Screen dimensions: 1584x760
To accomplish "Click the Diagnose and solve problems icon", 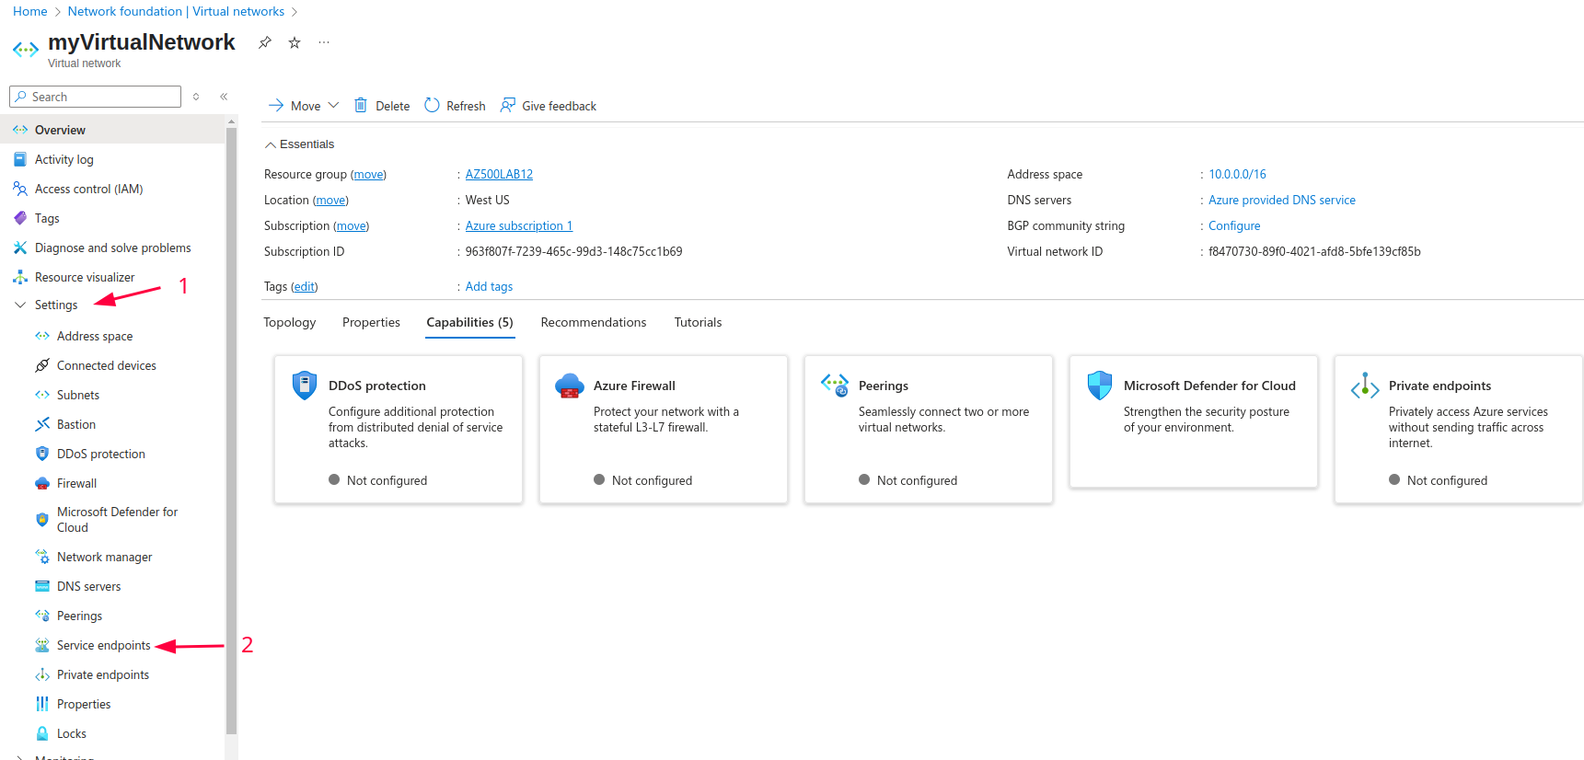I will (x=20, y=248).
